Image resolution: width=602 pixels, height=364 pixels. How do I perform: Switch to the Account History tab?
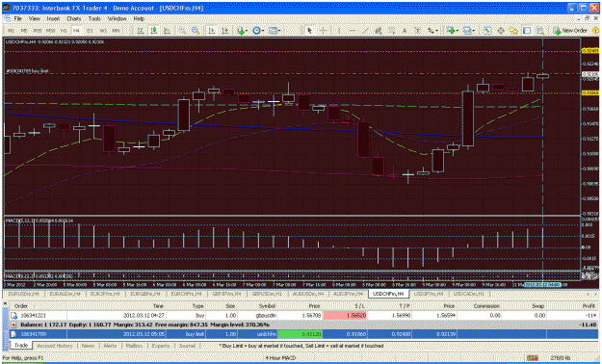55,346
